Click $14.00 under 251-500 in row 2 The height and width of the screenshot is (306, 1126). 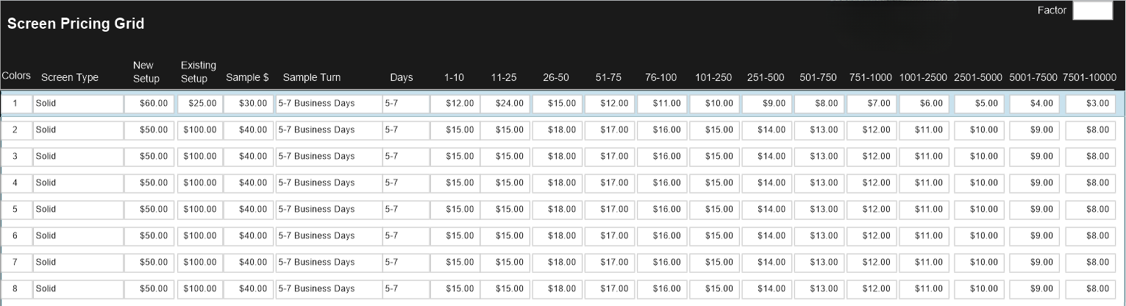tap(765, 130)
